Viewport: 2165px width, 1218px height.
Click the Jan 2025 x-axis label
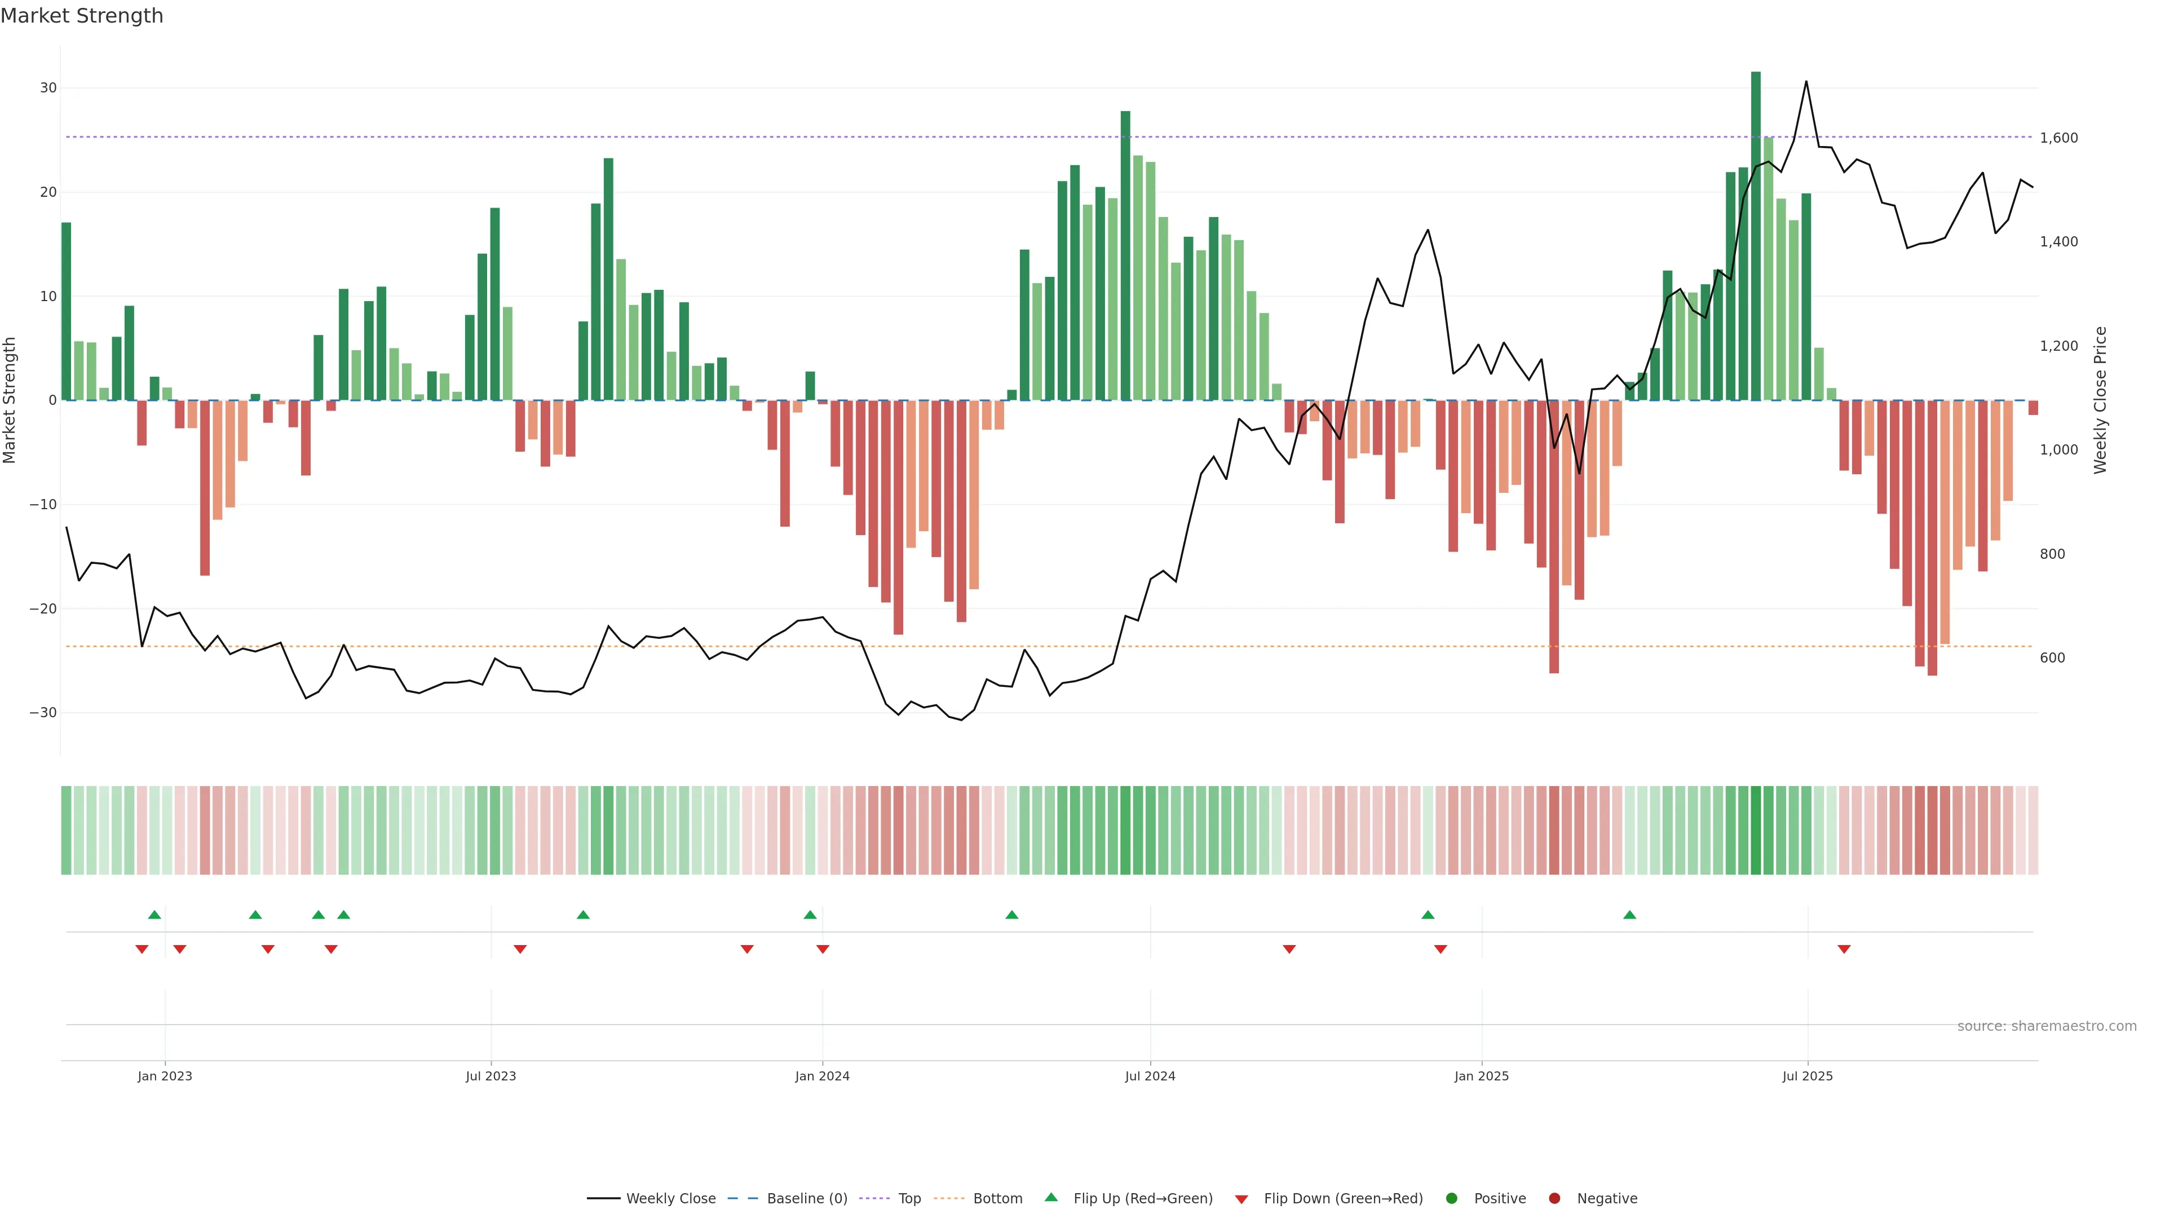tap(1482, 1076)
